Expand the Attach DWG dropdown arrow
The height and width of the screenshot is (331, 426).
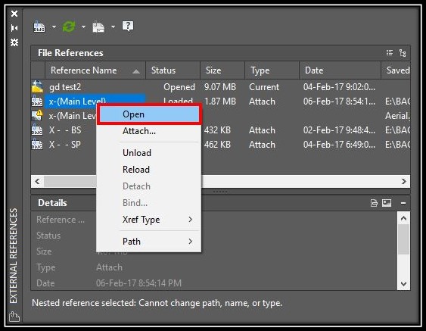tap(54, 27)
